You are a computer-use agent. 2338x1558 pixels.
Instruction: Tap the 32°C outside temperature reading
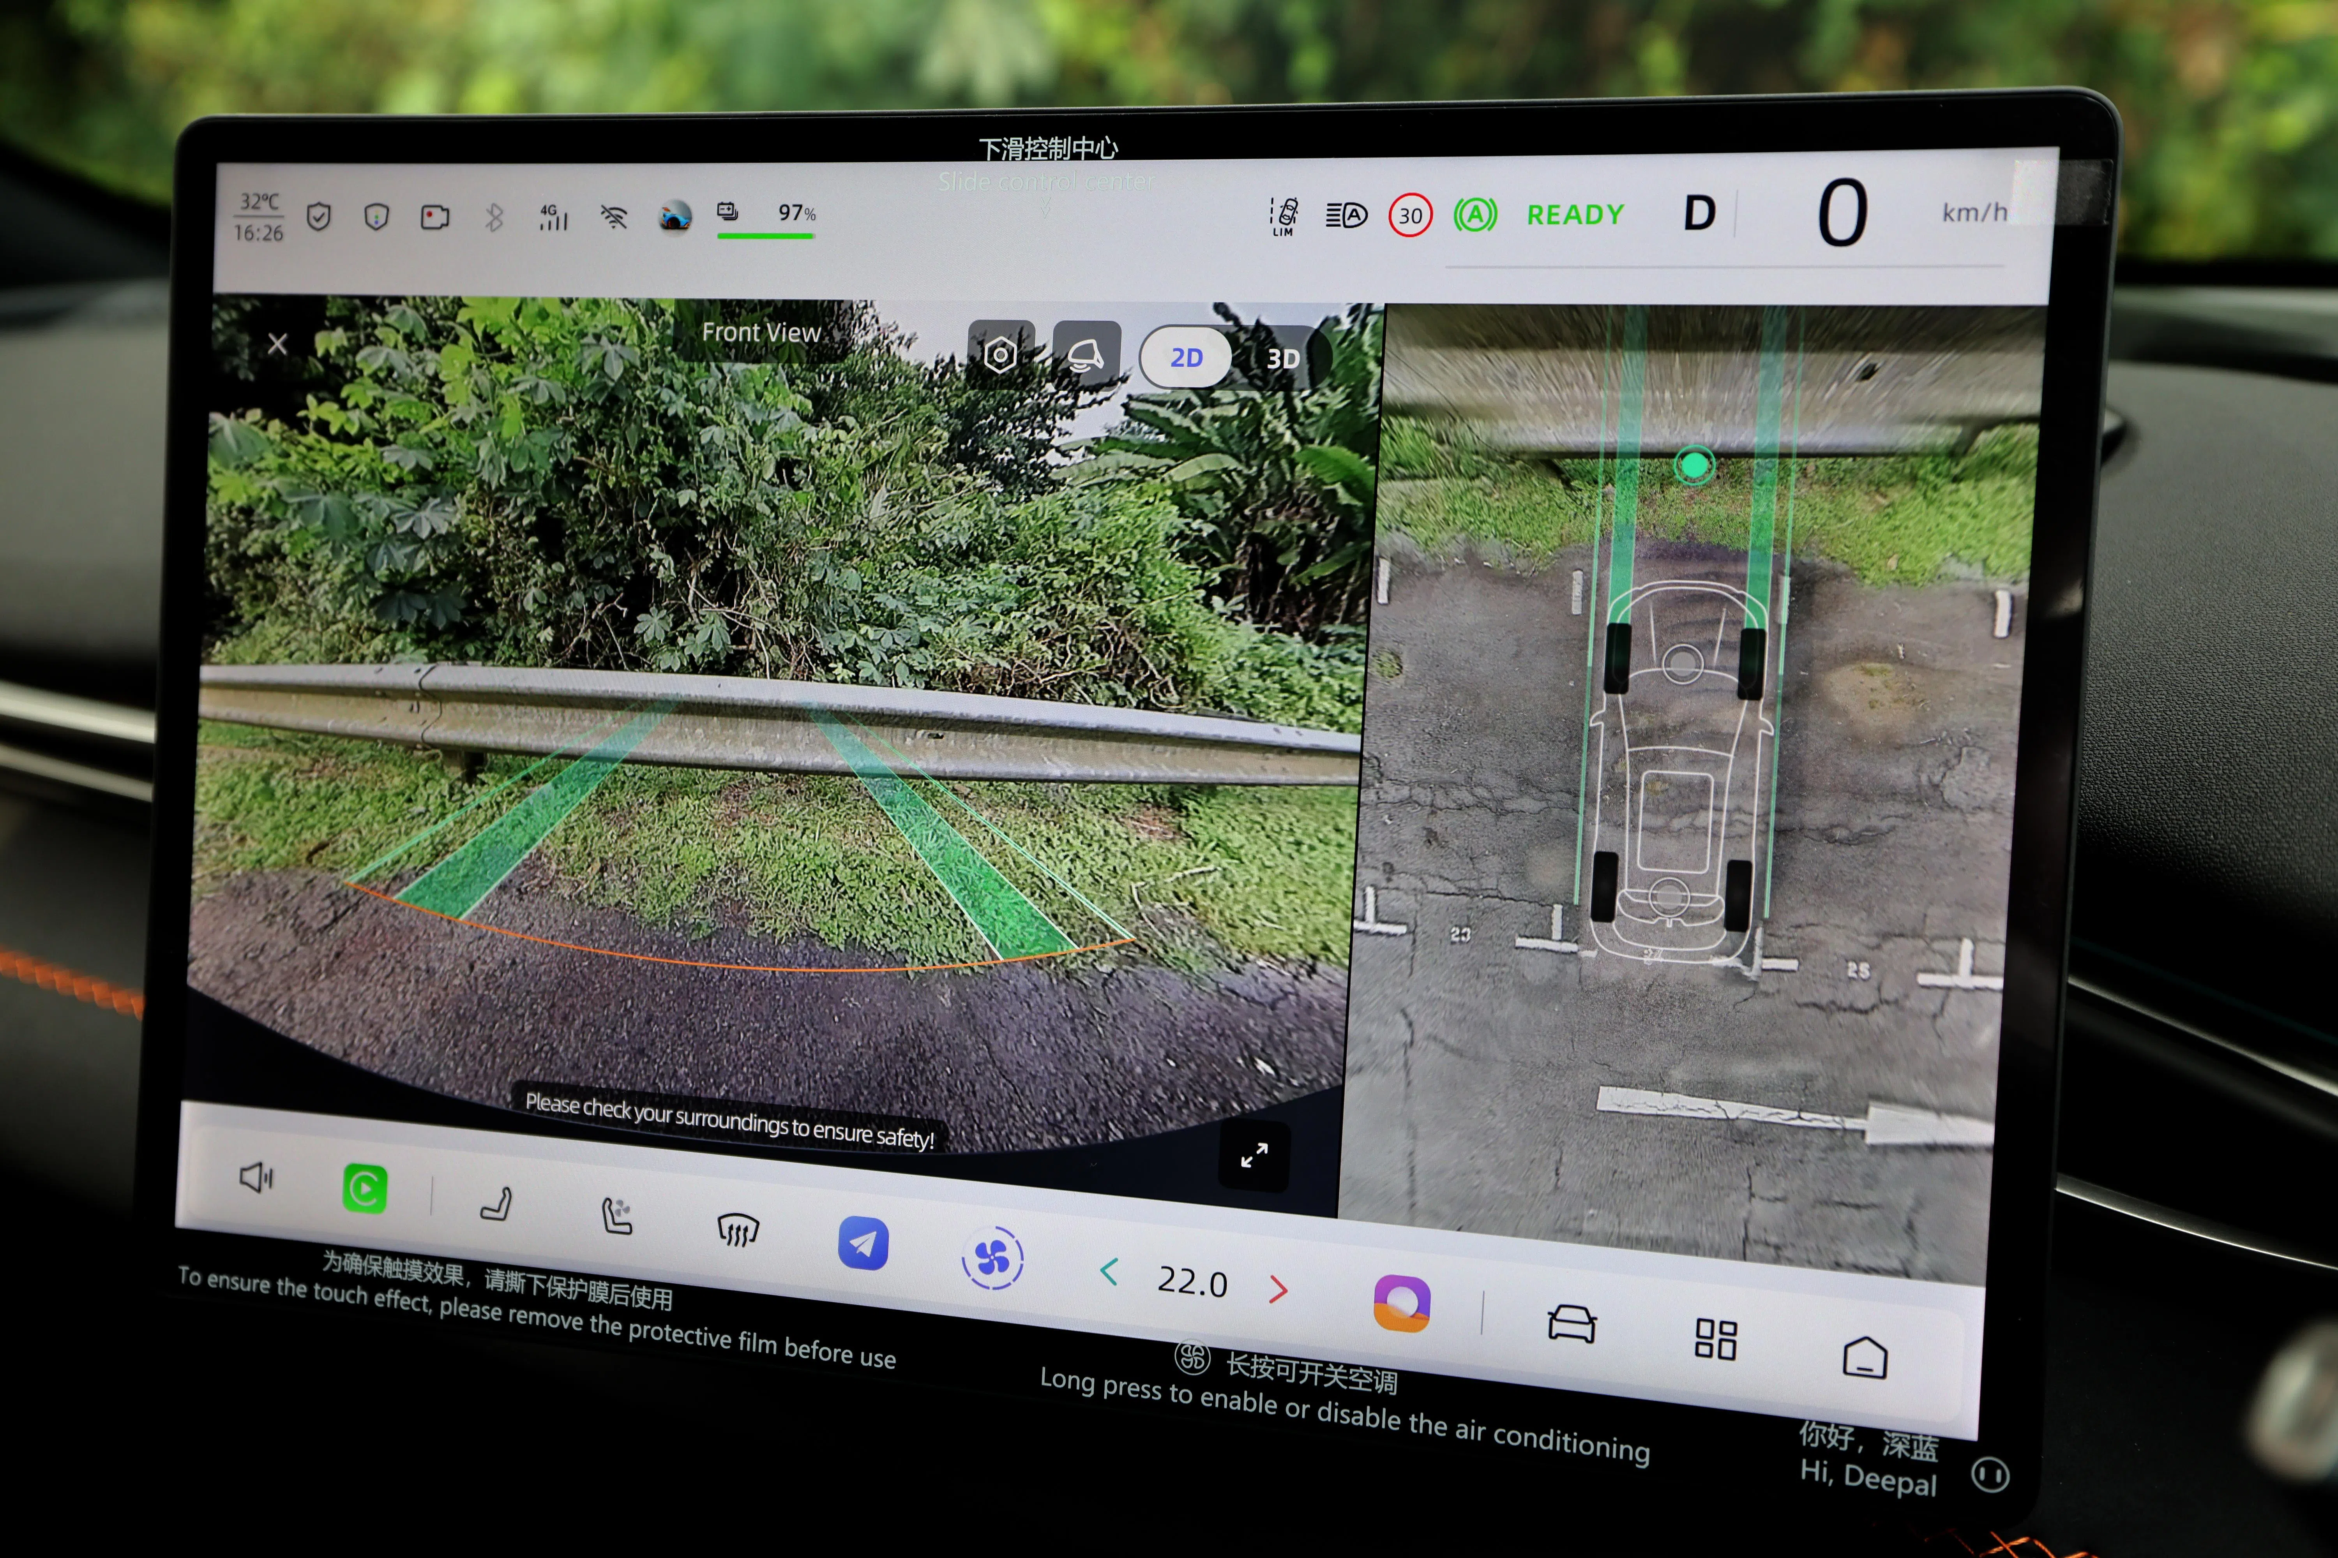[x=260, y=202]
